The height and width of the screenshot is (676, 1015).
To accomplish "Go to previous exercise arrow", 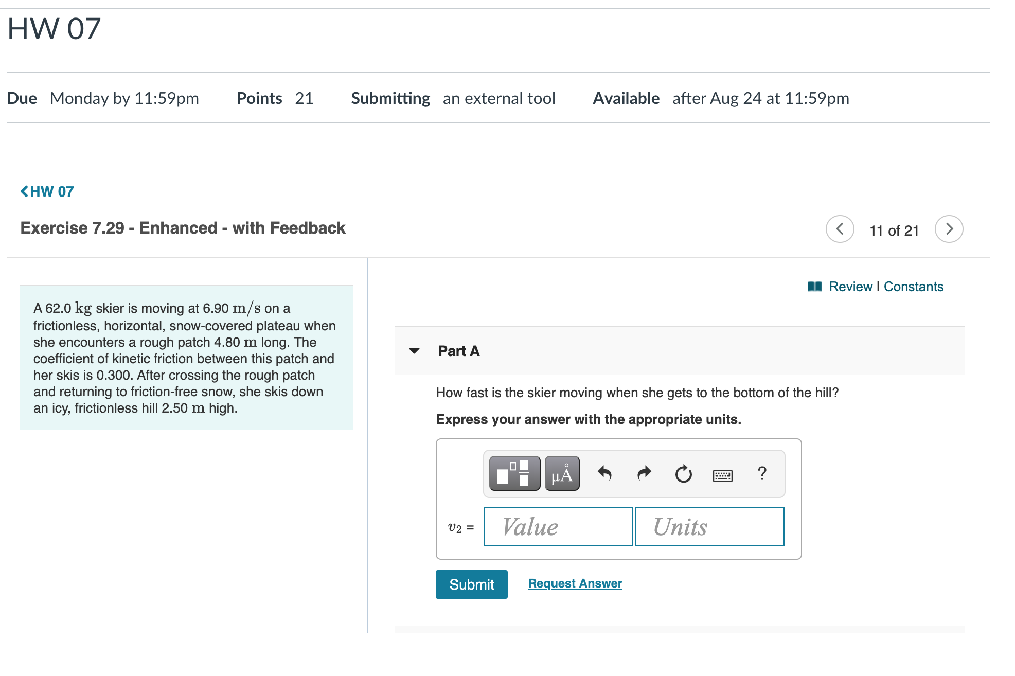I will tap(840, 229).
